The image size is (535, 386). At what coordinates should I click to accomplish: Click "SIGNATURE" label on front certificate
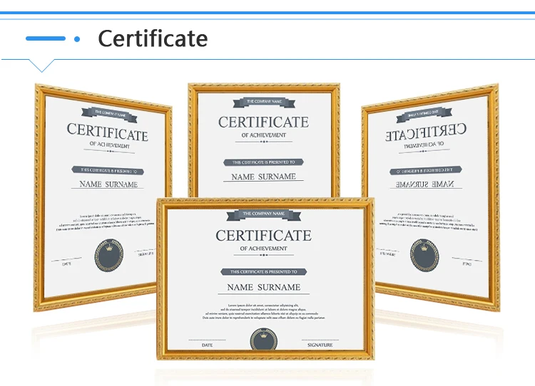tap(320, 345)
